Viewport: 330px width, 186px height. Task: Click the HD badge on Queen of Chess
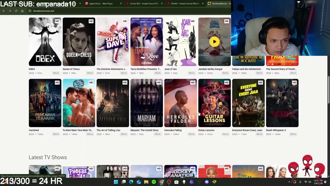pos(91,21)
